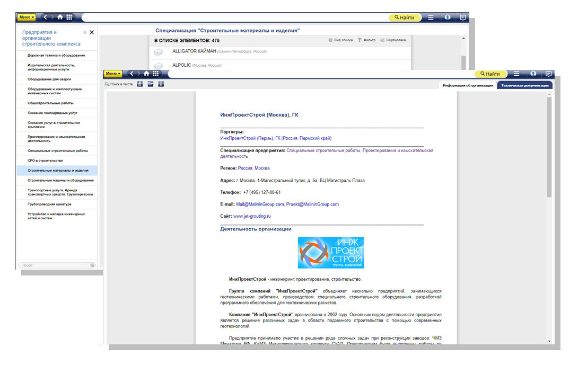Select СРО в строительстве category
Screen dimensions: 570x365
click(57, 161)
